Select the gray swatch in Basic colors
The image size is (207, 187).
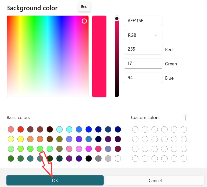tap(98, 158)
